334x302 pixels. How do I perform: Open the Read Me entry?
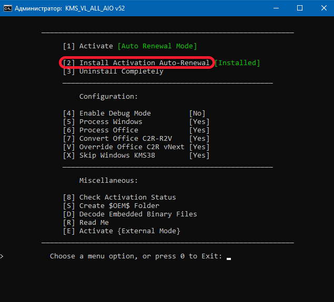[86, 223]
